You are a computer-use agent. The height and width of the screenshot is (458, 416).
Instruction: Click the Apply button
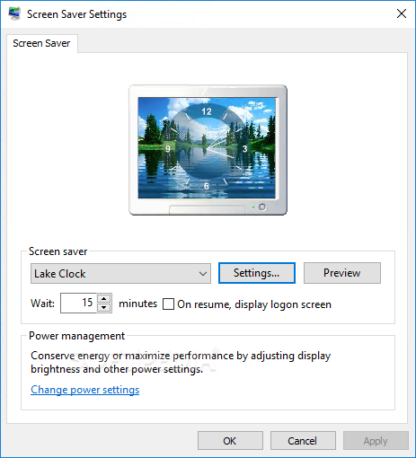[x=376, y=441]
